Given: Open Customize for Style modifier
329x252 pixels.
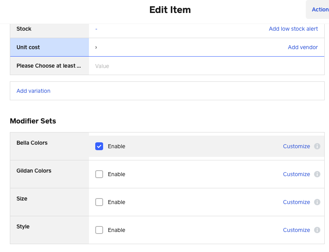Looking at the screenshot, I should tap(296, 230).
